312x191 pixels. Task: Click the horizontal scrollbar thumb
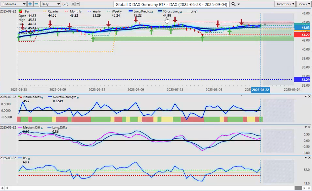tap(298, 188)
